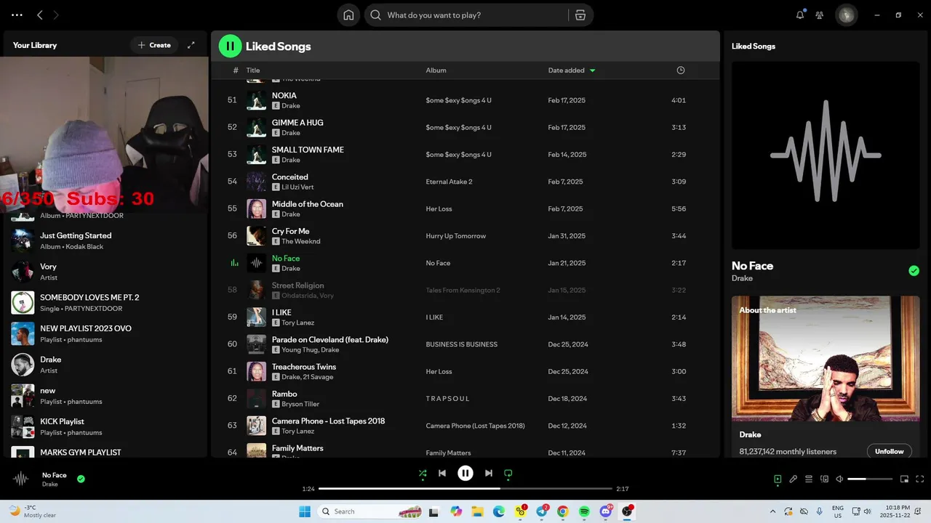Open File Explorer from taskbar
The image size is (931, 523).
click(x=478, y=511)
